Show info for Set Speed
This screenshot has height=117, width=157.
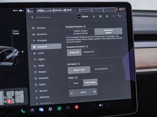pyautogui.click(x=79, y=64)
